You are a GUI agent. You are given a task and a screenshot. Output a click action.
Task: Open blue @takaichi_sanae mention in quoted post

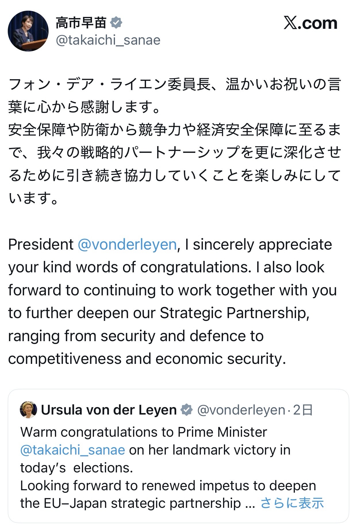click(x=72, y=450)
